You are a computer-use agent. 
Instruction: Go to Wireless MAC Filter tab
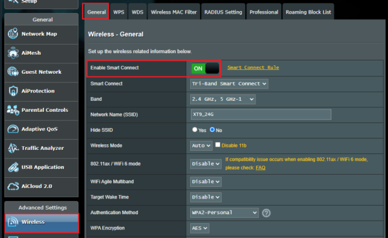click(x=174, y=12)
